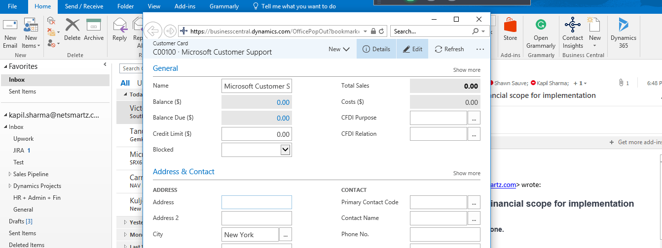Click the Archive ribbon icon

click(94, 30)
